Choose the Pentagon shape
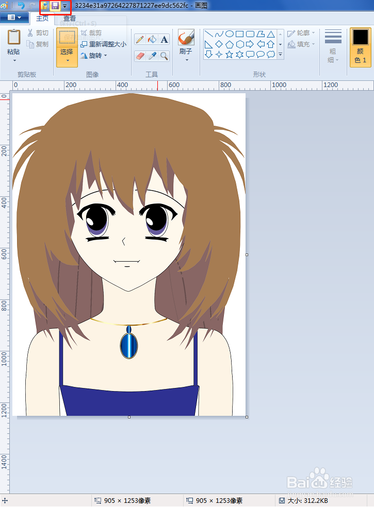 tap(230, 44)
